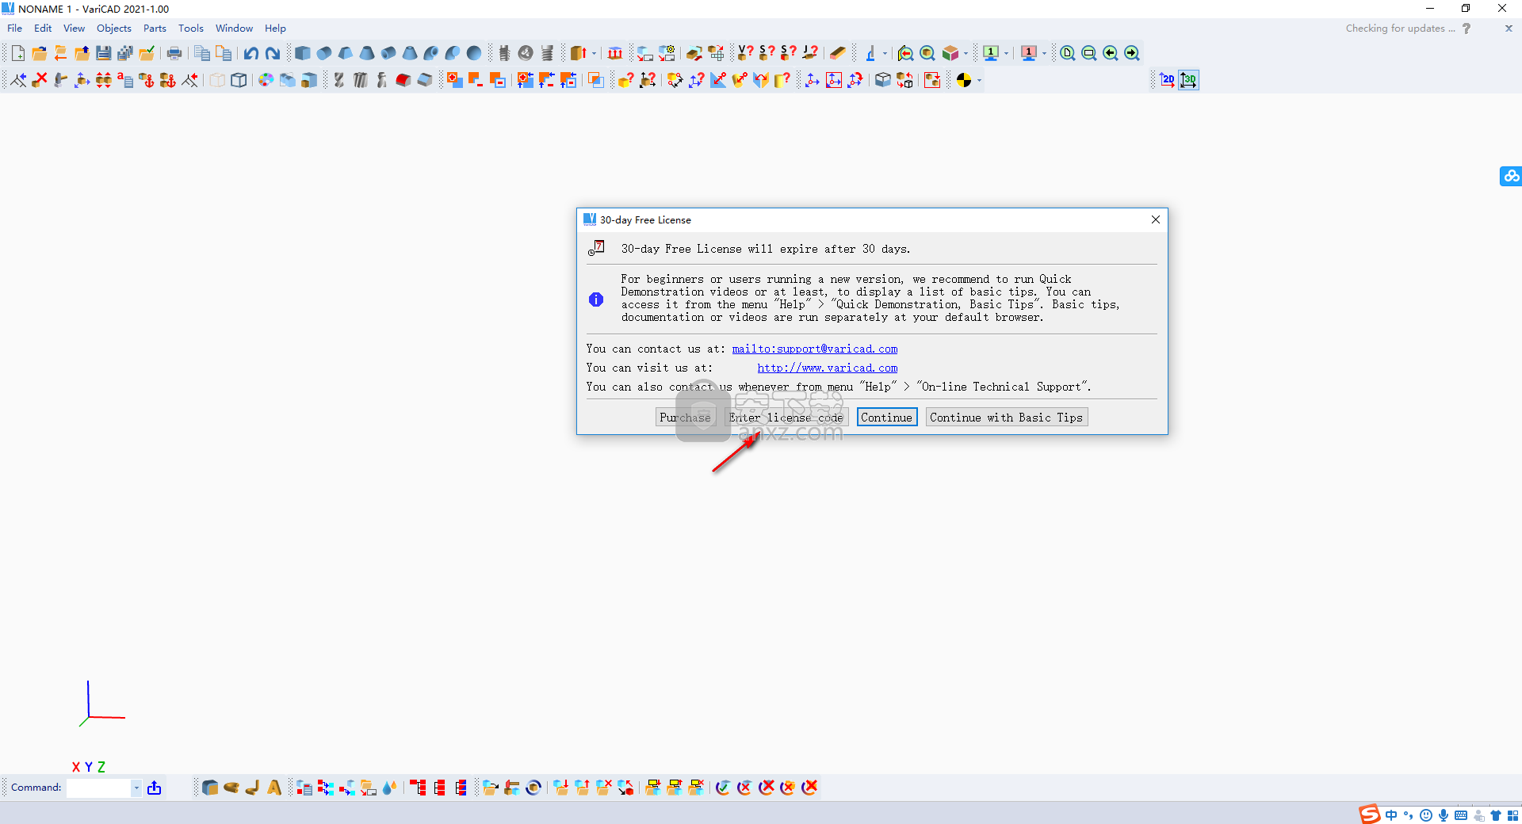Image resolution: width=1522 pixels, height=824 pixels.
Task: Expand the blue seat icon dropdown arrow
Action: [x=885, y=53]
